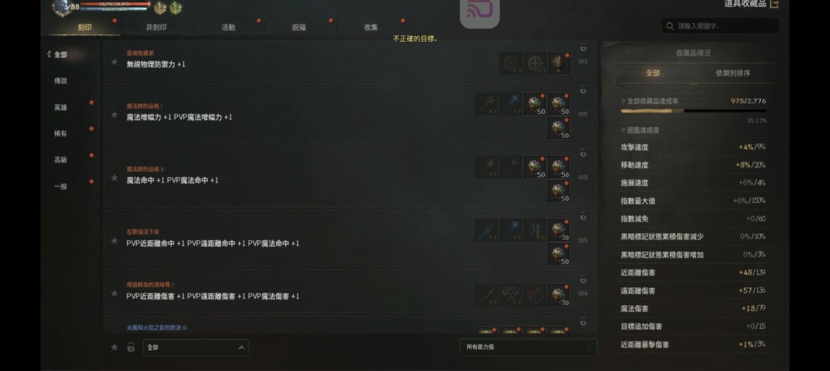
Task: Switch to the 非刻印 tab
Action: point(156,27)
